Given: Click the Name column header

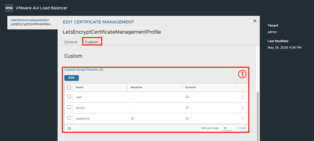Looking at the screenshot, I should pyautogui.click(x=80, y=87).
